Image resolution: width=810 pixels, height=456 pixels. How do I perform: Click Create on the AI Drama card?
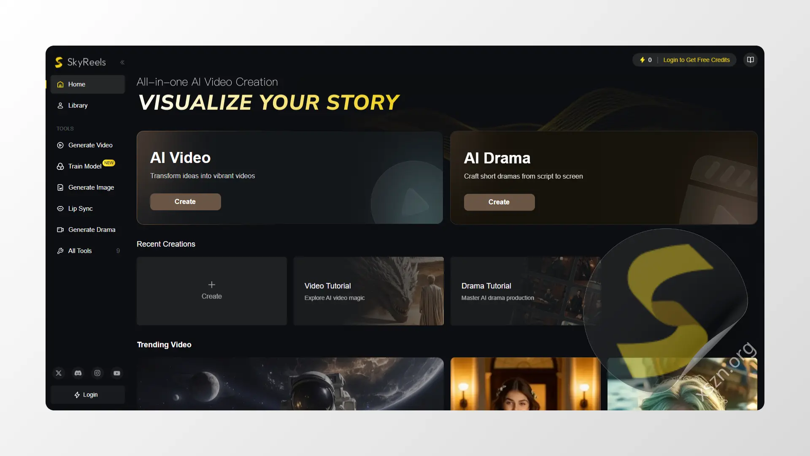click(x=499, y=202)
